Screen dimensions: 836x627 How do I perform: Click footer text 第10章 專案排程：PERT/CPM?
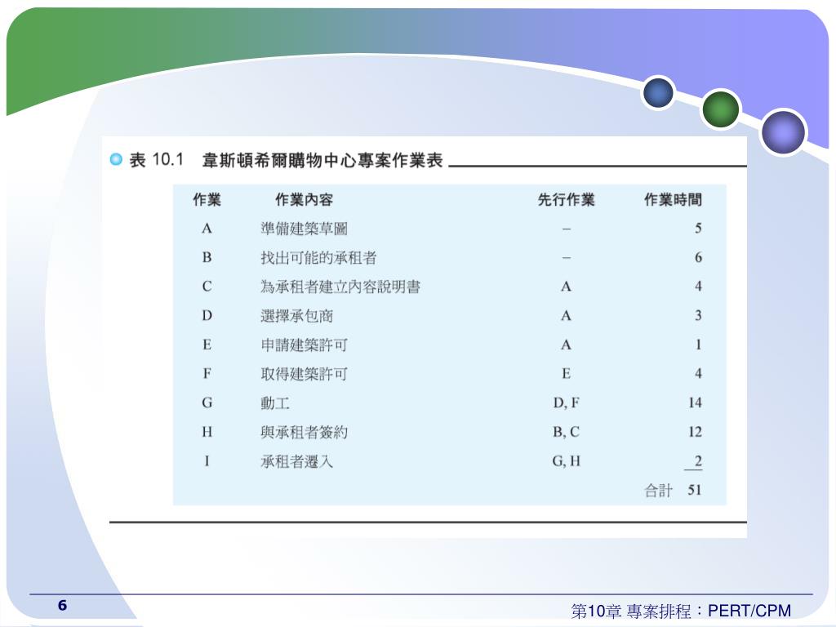(x=681, y=611)
